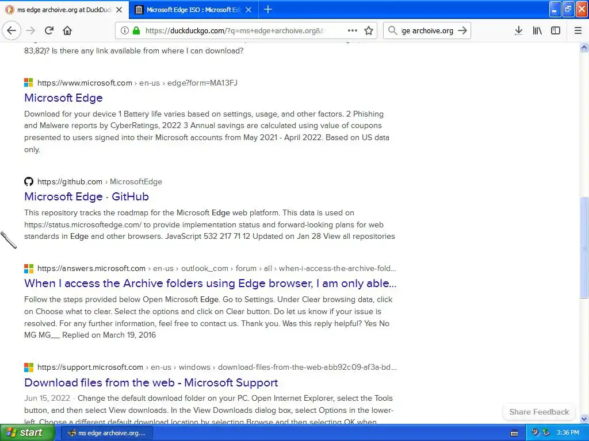Click the https://github.com MicrosoftEdge breadcrumb

pyautogui.click(x=100, y=182)
